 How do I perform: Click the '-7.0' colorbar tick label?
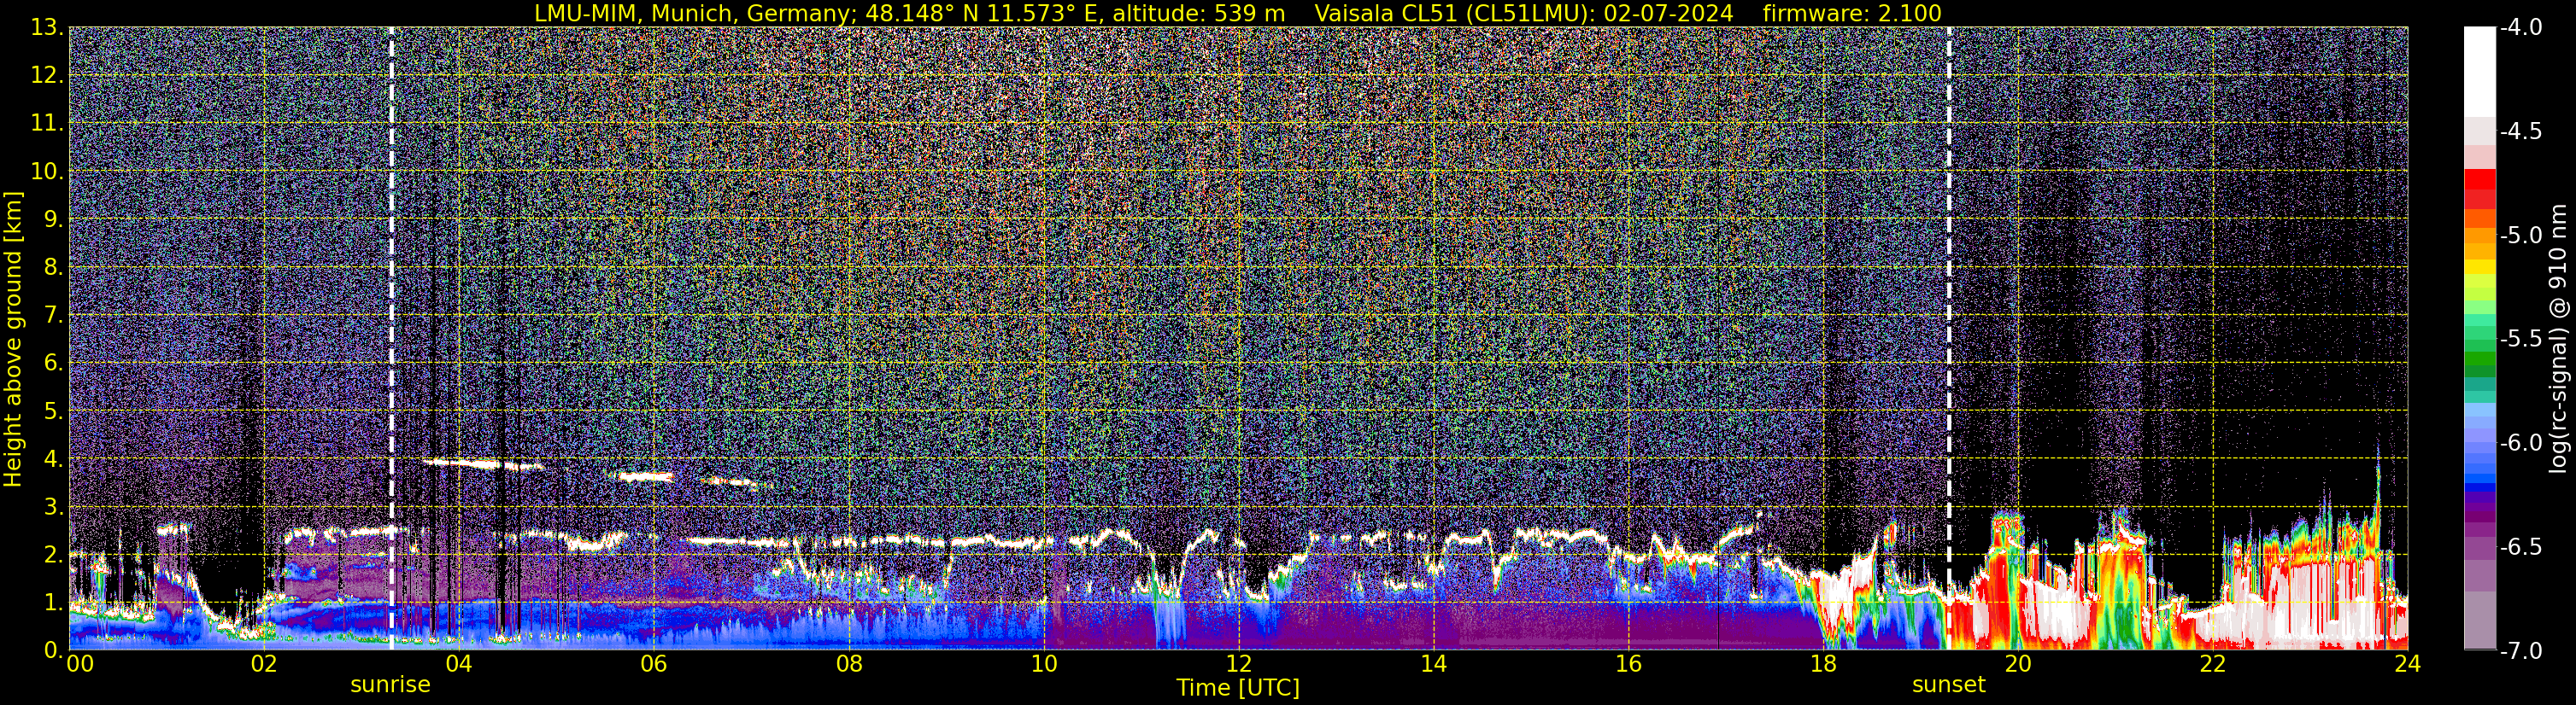pos(2520,650)
